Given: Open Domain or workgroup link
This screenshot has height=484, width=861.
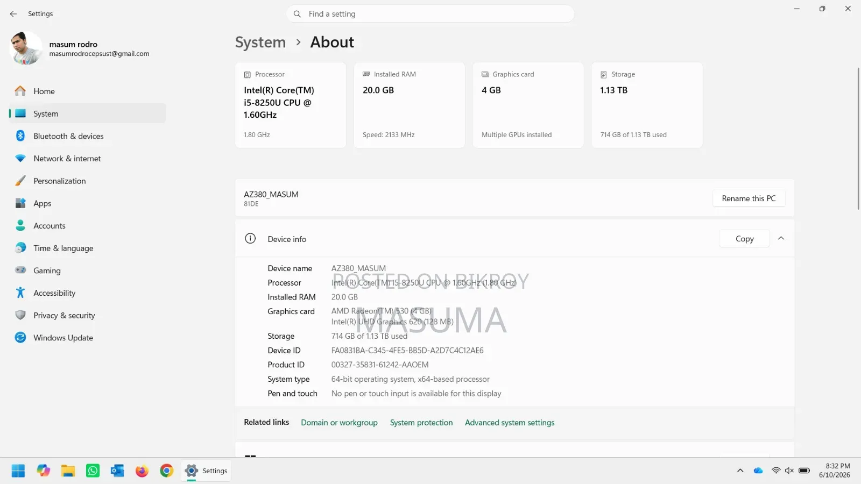Looking at the screenshot, I should (x=339, y=423).
